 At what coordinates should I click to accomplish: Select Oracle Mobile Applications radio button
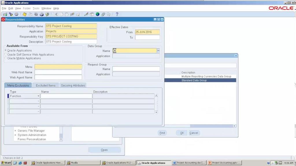tap(6, 58)
